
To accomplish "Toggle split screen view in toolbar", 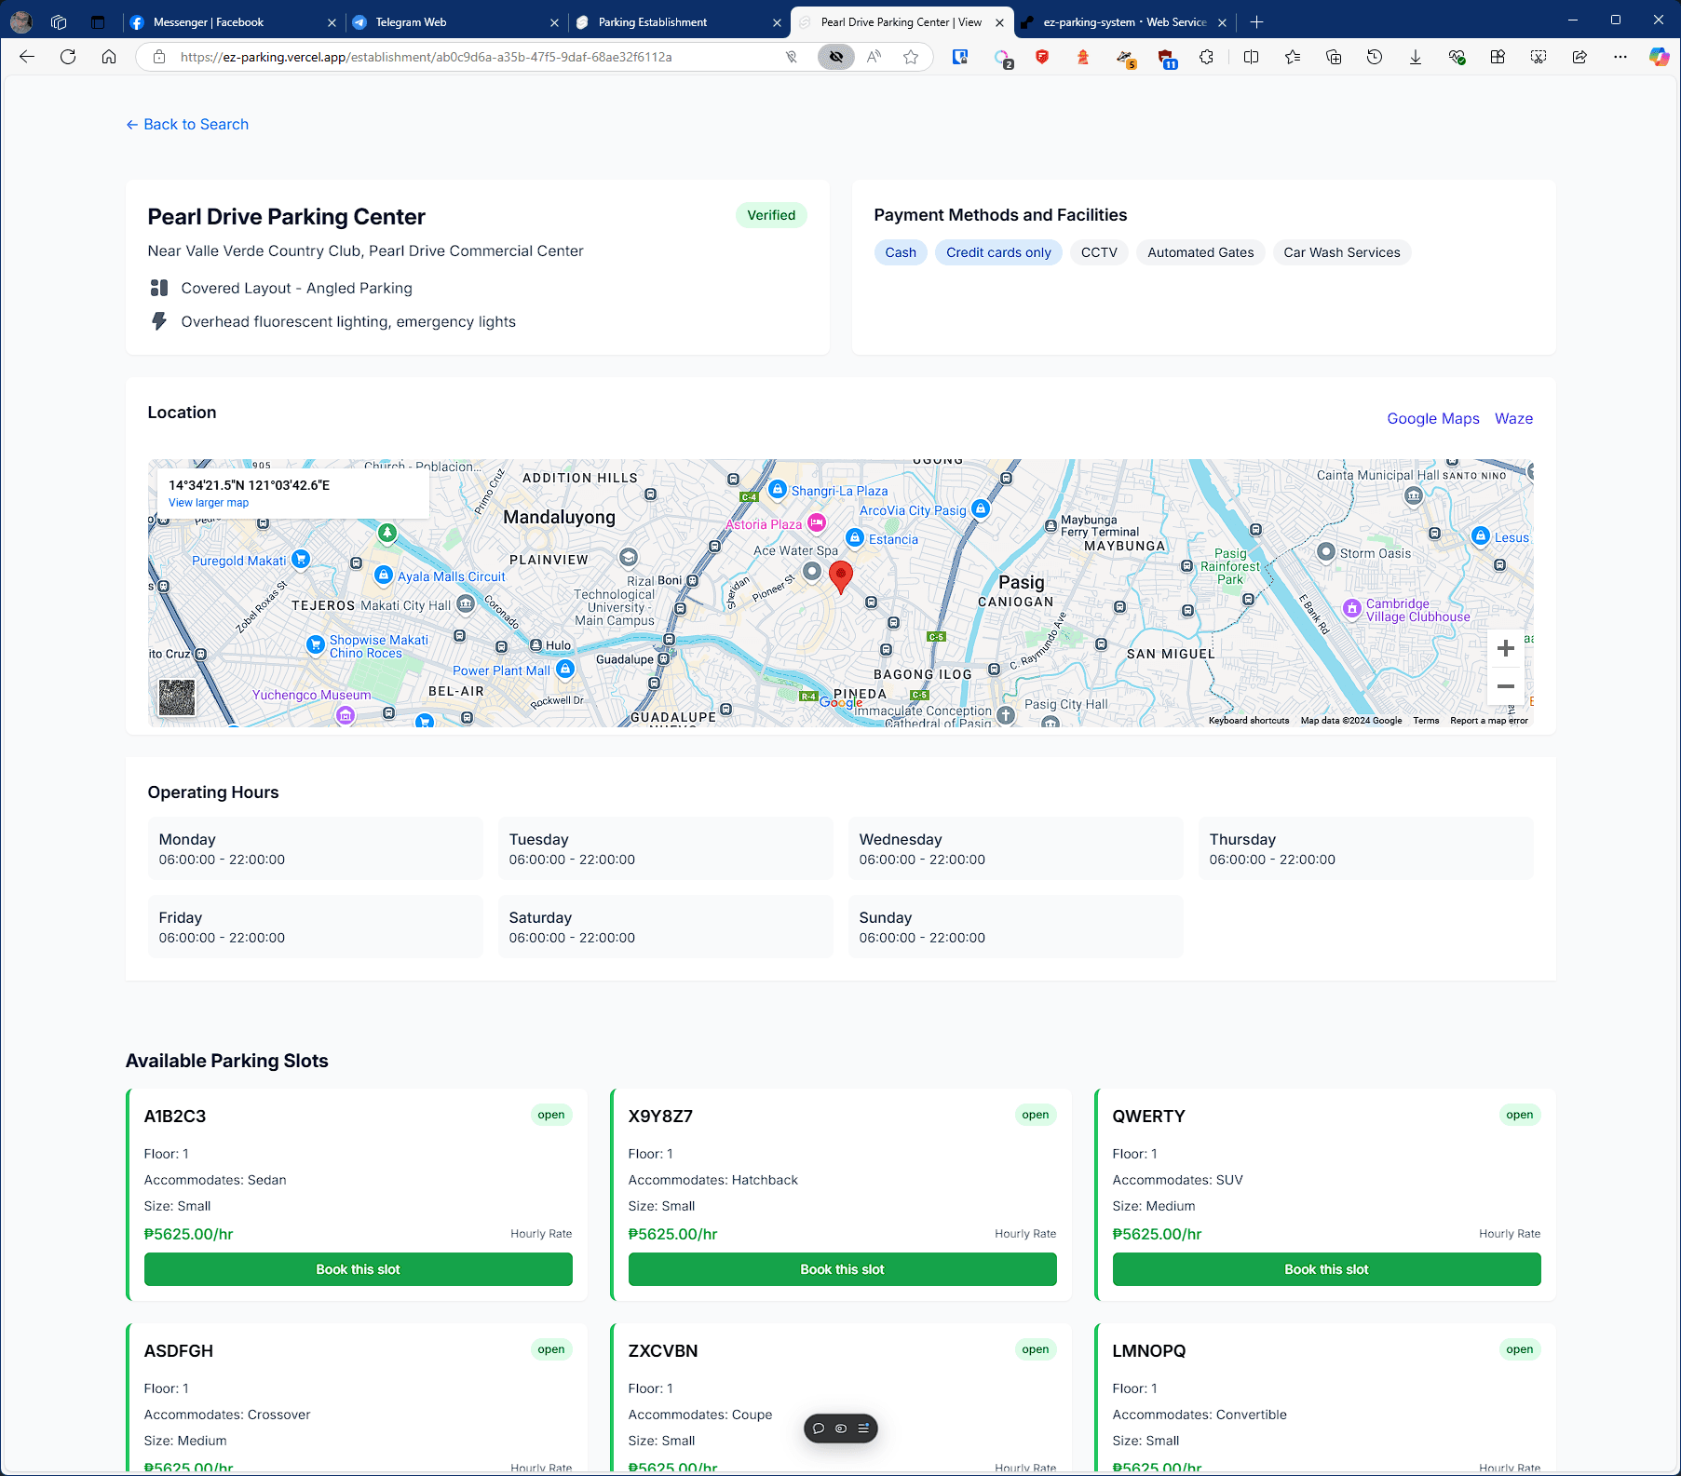I will coord(1251,57).
